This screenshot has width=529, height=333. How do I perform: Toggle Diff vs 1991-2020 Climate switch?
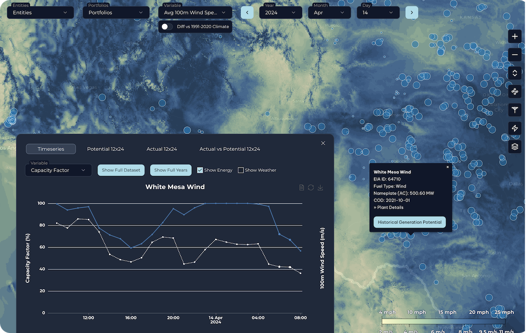tap(167, 26)
